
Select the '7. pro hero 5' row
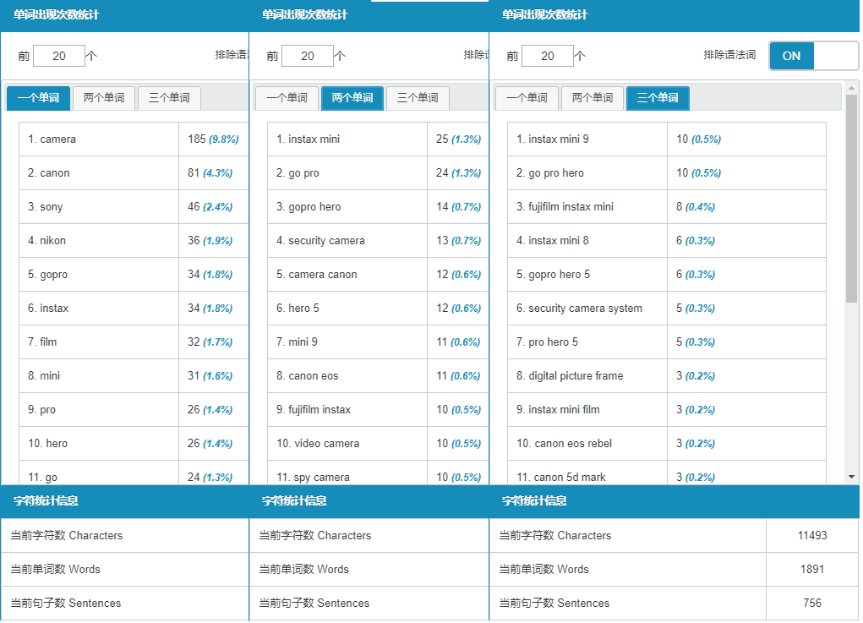coord(667,342)
